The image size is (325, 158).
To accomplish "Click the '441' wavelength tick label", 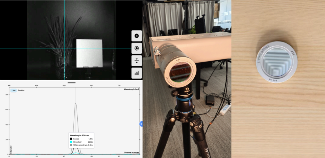I will point(9,85).
